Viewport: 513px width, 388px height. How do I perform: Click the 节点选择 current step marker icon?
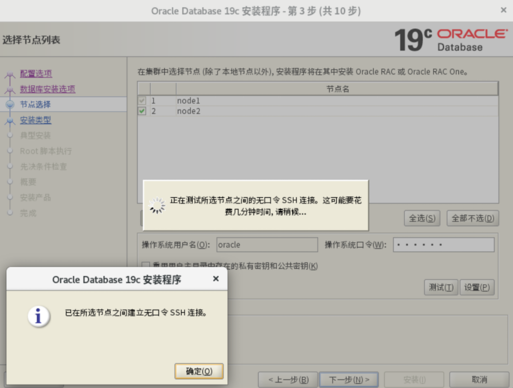point(10,105)
